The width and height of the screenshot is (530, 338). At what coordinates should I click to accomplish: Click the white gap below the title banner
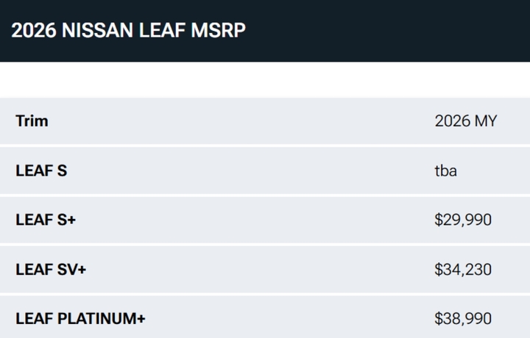265,79
